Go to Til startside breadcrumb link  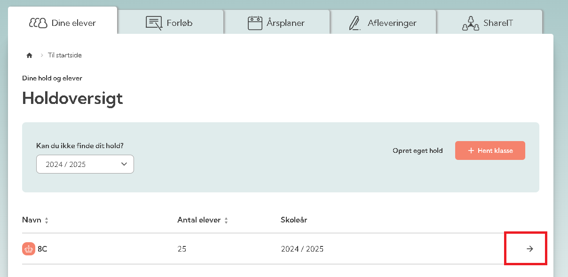[65, 55]
